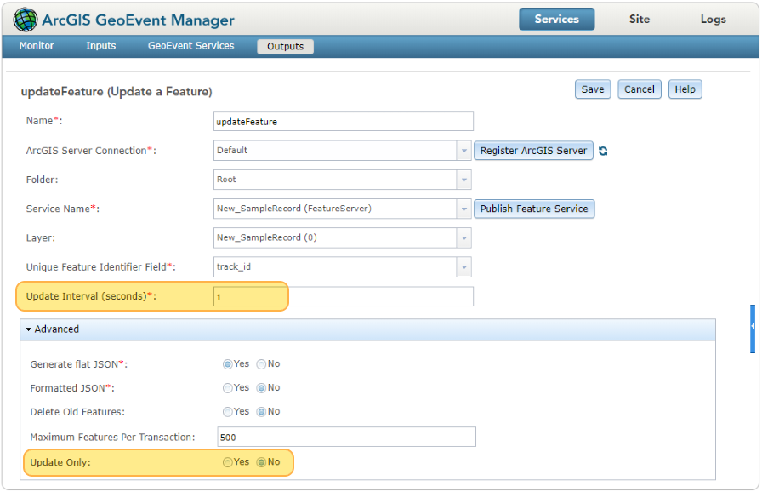The height and width of the screenshot is (492, 762).
Task: Open the Layer dropdown
Action: click(464, 238)
